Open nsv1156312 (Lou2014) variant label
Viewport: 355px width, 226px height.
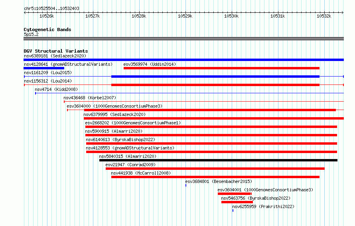click(x=48, y=81)
